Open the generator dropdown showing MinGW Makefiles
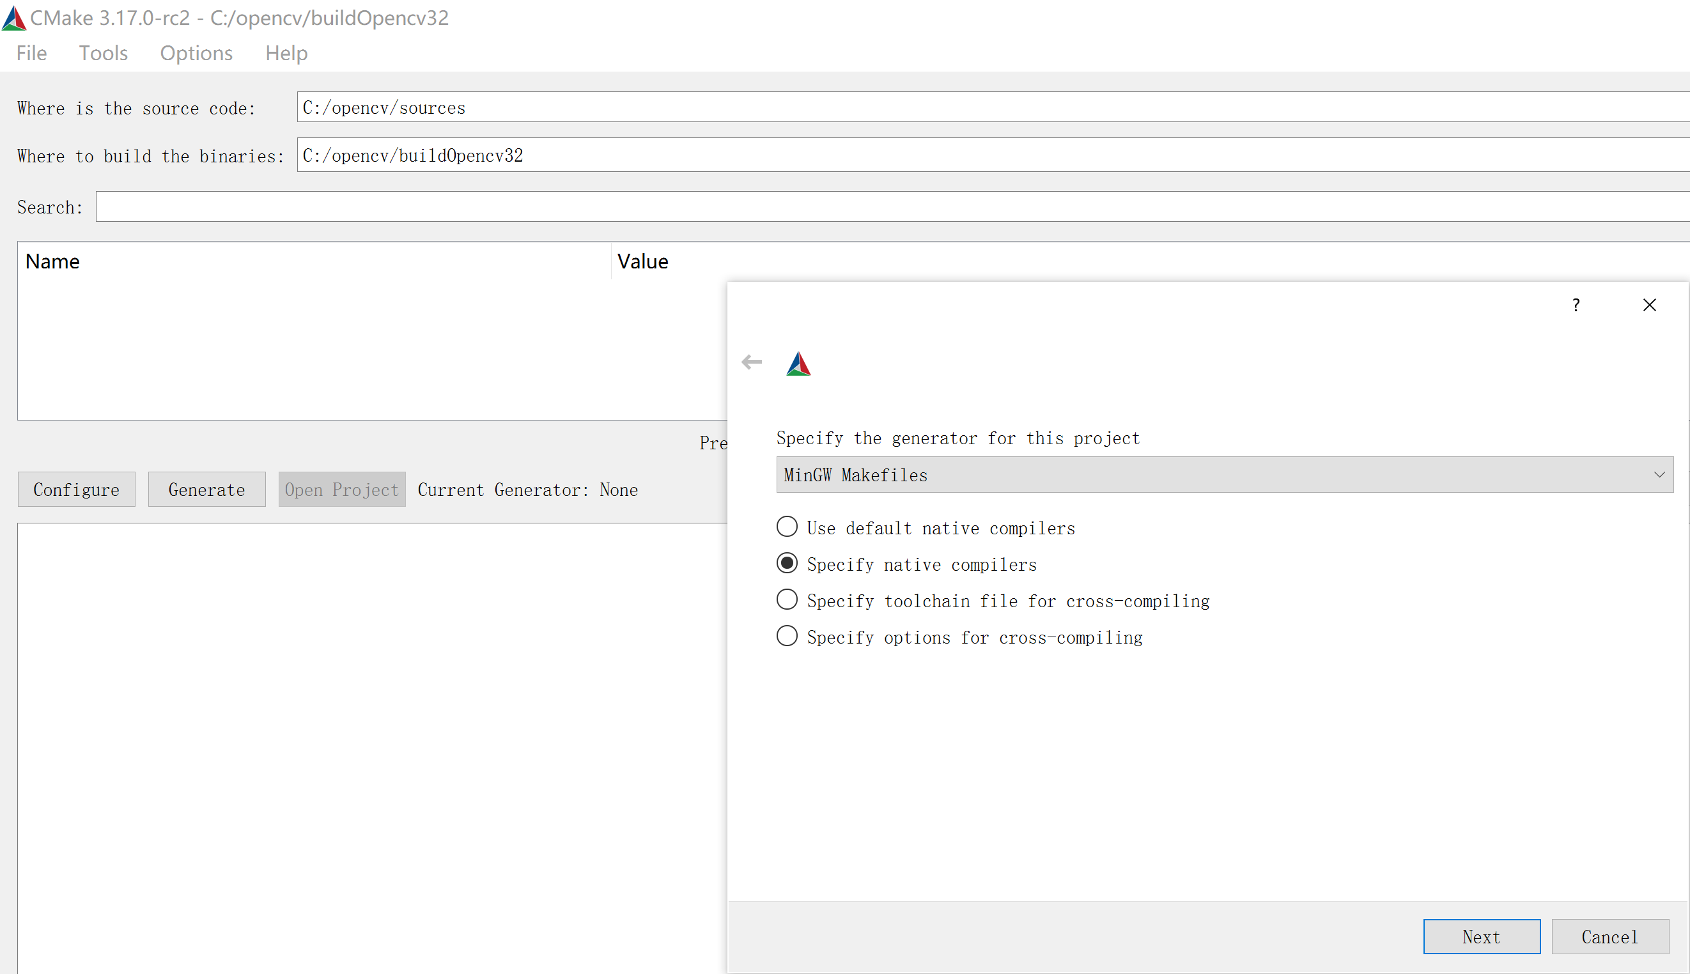 1204,474
